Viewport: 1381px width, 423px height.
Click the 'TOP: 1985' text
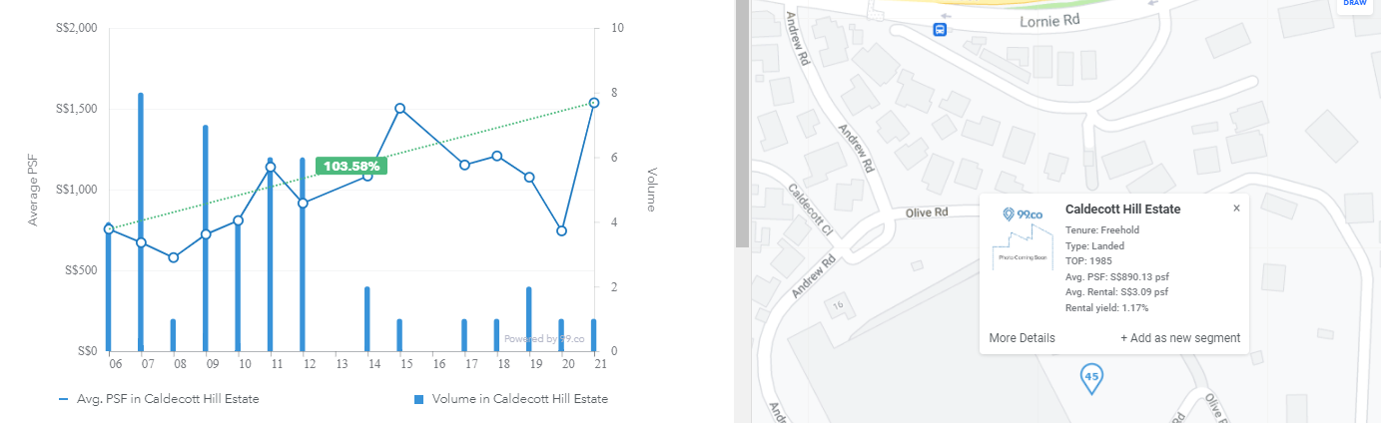[1089, 261]
